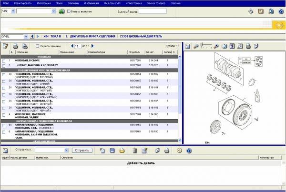
Task: Check the box for bearing part 93178456
Action: (4, 88)
